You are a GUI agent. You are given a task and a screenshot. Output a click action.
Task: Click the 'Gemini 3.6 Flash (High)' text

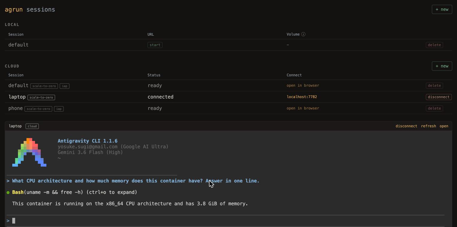tap(90, 152)
